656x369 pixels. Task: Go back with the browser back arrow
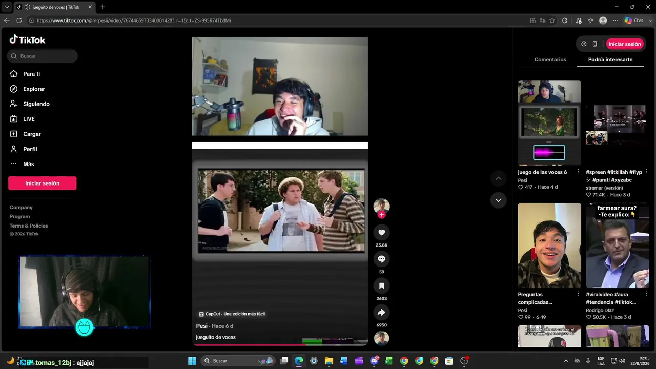coord(7,20)
